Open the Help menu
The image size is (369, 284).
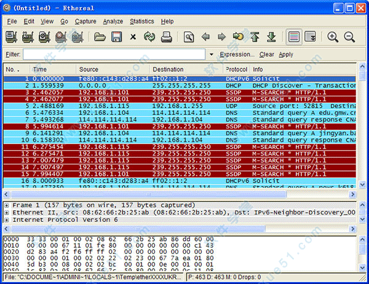point(167,22)
